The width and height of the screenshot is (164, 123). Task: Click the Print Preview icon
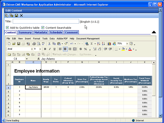point(39,44)
